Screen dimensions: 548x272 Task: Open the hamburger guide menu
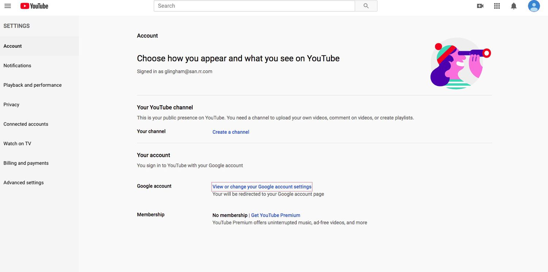click(x=7, y=6)
